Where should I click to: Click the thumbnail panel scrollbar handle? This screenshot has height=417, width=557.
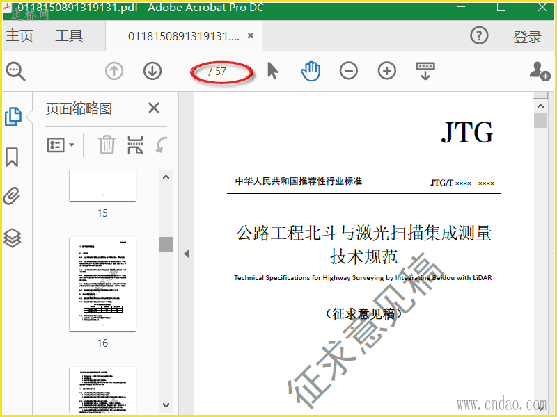166,245
